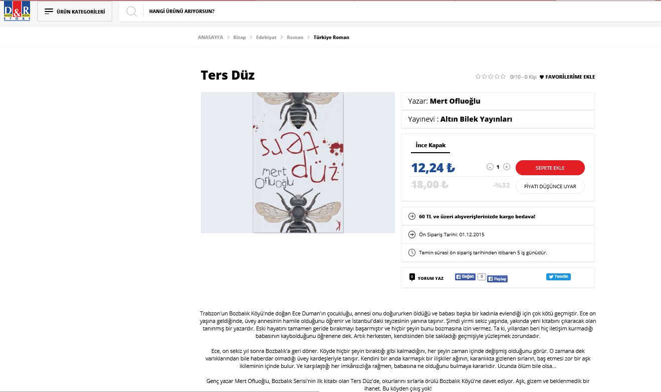Viewport: 661px width, 392px height.
Task: Click the search magnifier icon
Action: [132, 12]
